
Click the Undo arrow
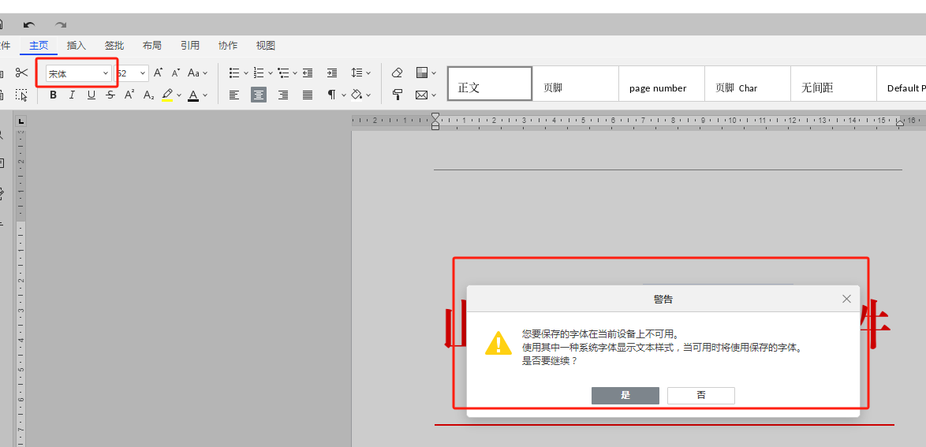click(29, 24)
